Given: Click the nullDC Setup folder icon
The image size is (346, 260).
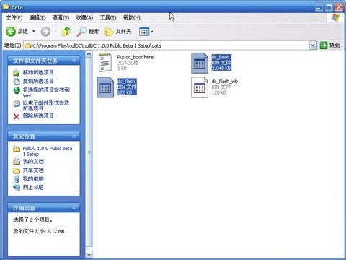Looking at the screenshot, I should [17, 149].
